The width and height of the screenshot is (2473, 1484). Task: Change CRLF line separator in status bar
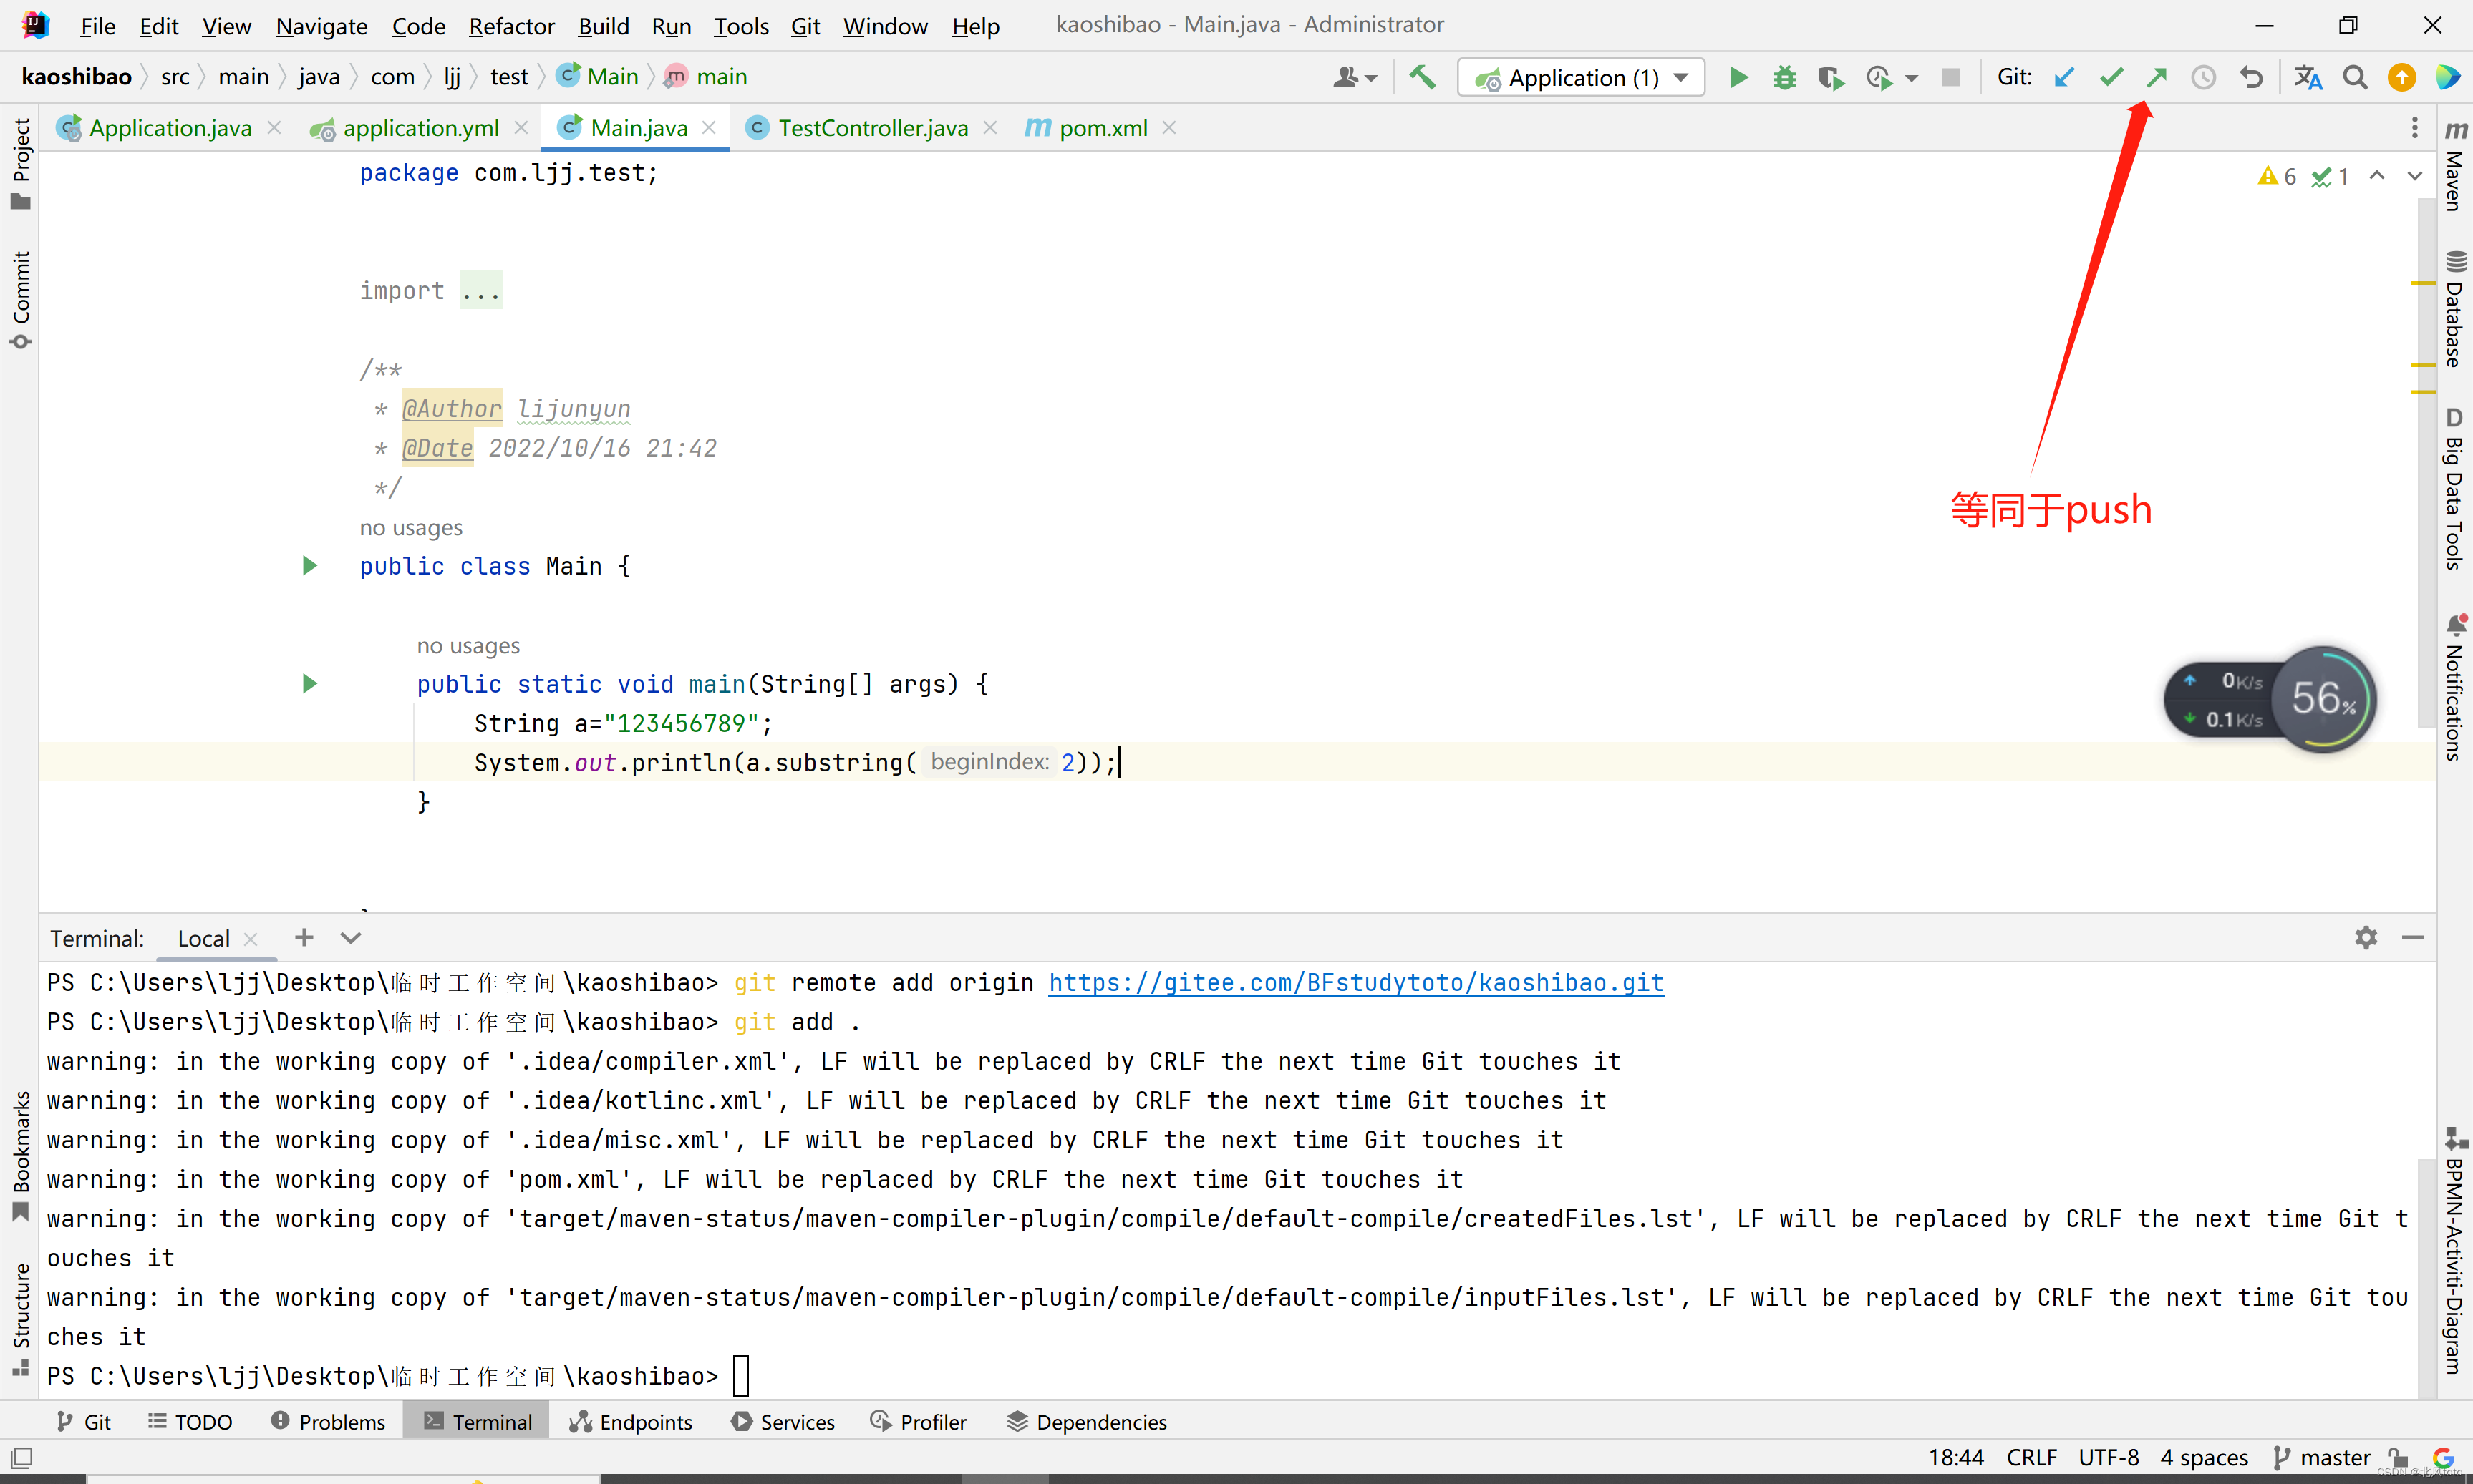click(2031, 1457)
